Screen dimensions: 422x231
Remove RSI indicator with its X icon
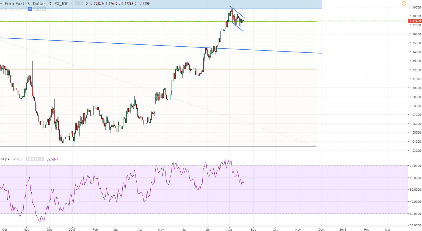(x=42, y=159)
